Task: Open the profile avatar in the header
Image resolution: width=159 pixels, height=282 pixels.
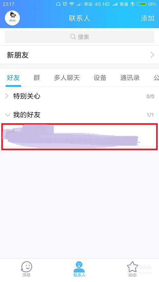Action: (12, 18)
